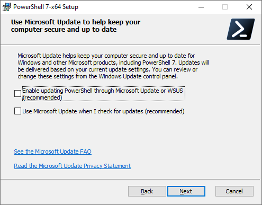Enable updating PowerShell through Microsoft Update checkbox

click(17, 94)
